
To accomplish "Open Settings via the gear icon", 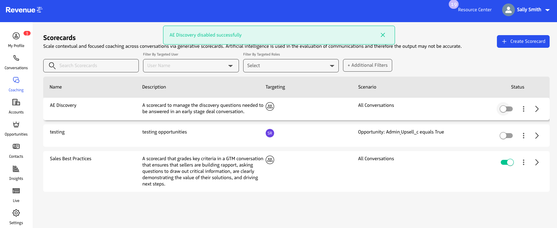I will coord(16,213).
